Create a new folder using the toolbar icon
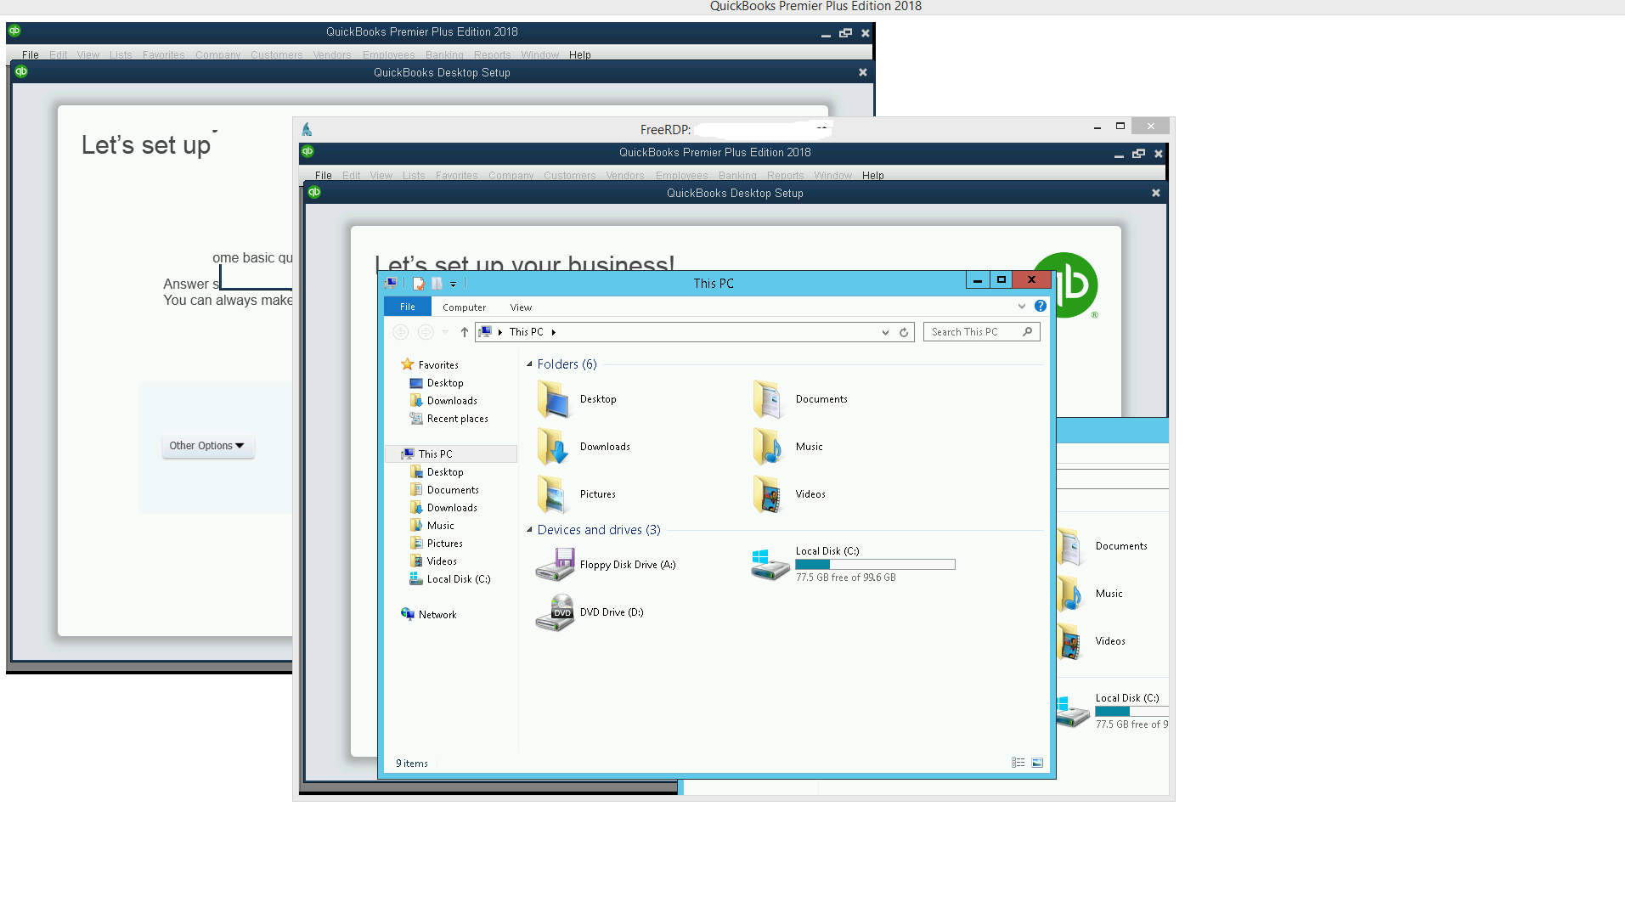 pyautogui.click(x=435, y=284)
